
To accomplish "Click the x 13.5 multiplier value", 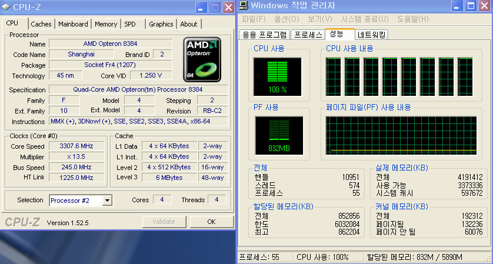I will tap(76, 156).
